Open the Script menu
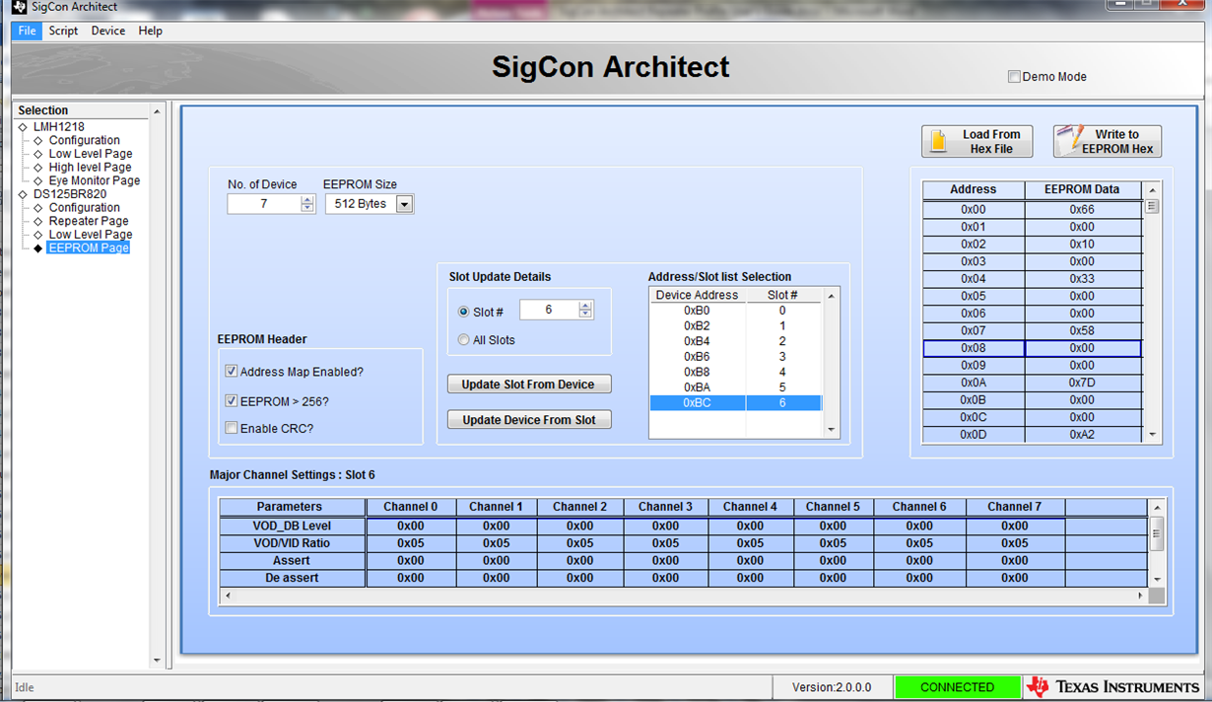This screenshot has height=702, width=1212. coord(63,31)
